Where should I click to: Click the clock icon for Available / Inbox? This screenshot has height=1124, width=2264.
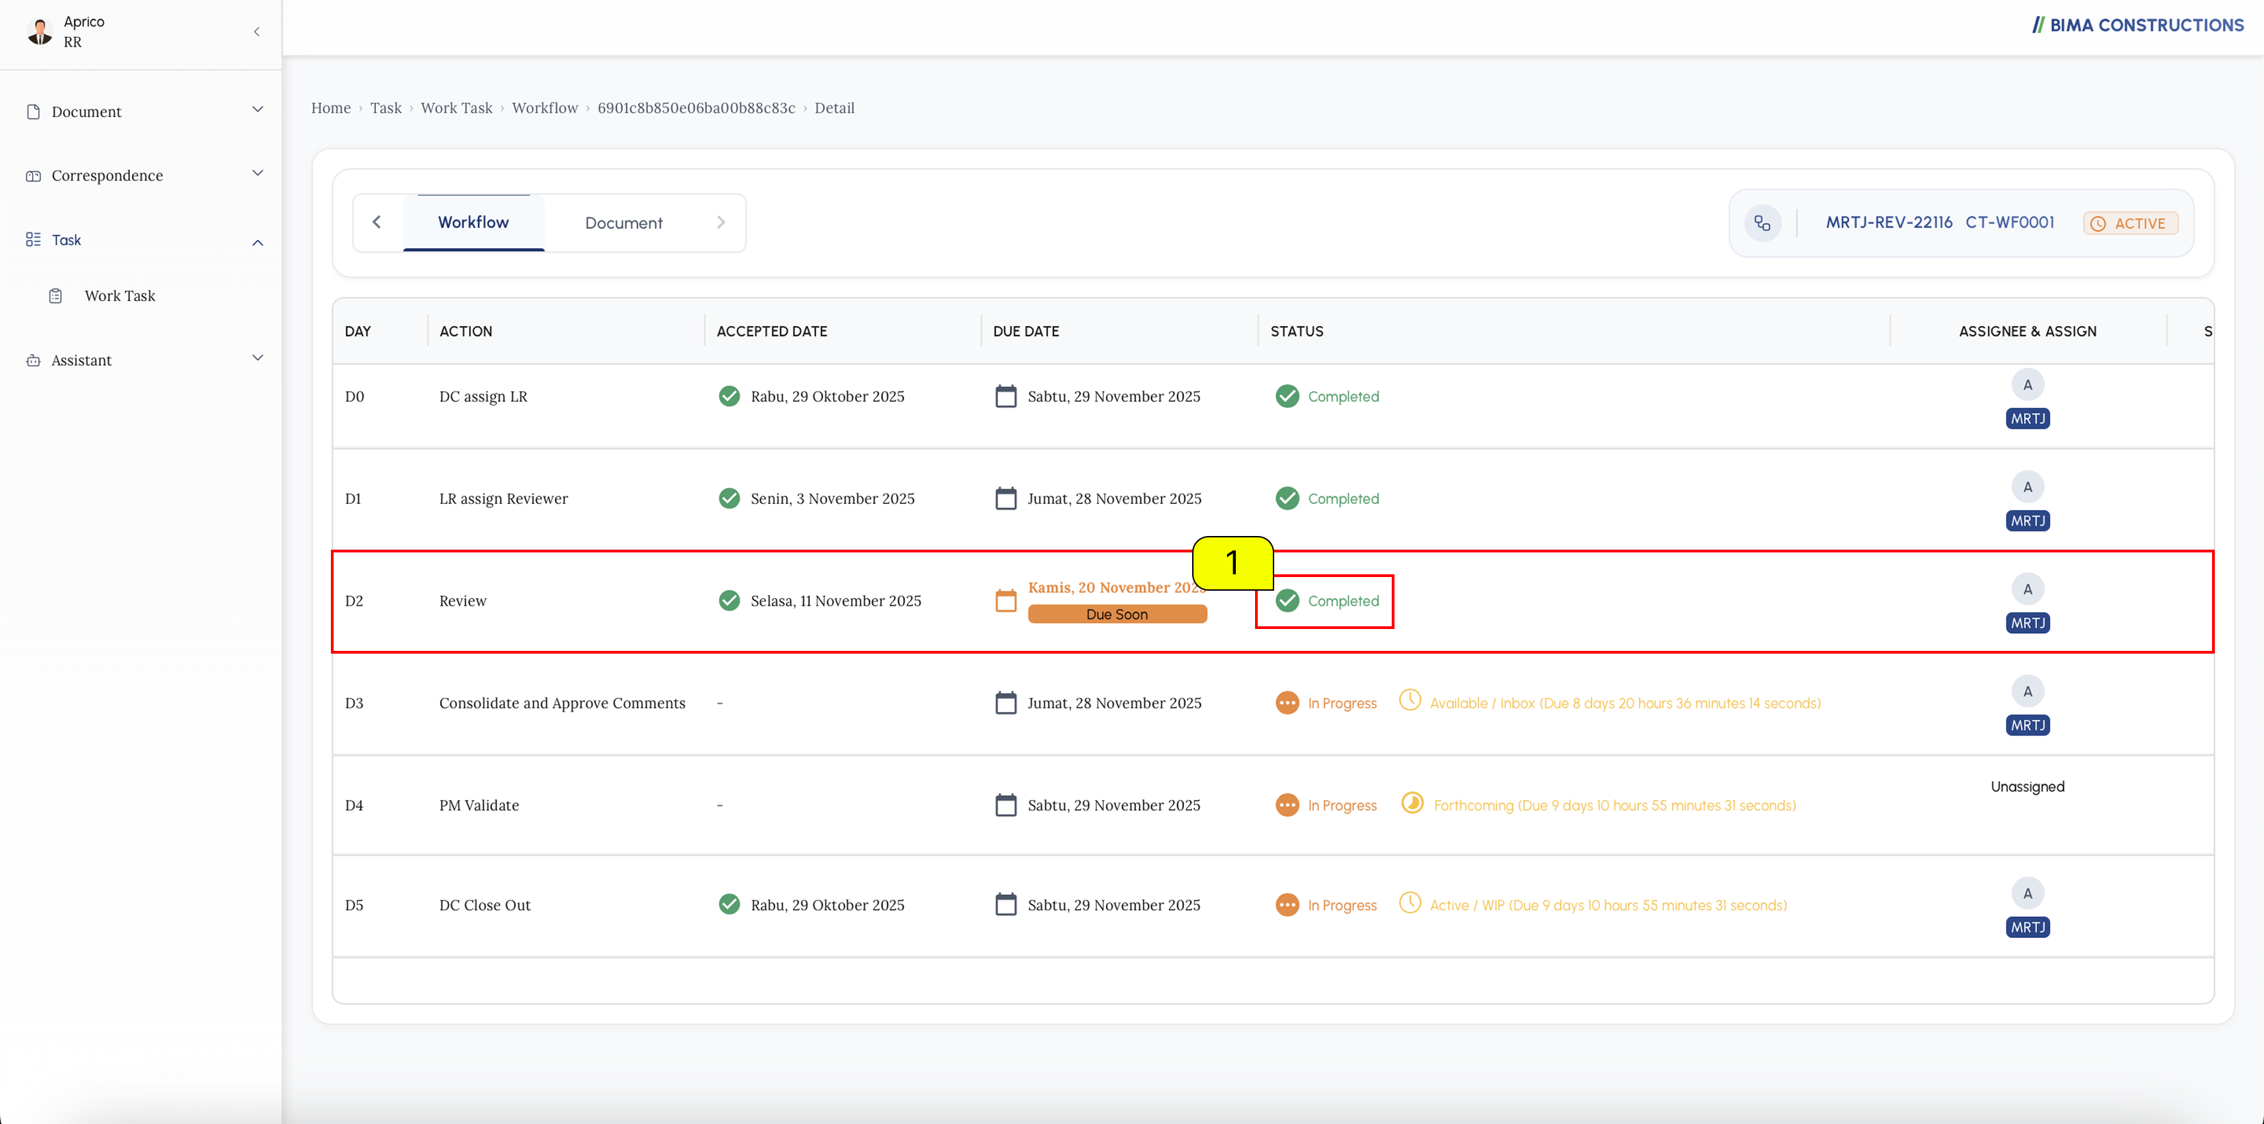1410,700
